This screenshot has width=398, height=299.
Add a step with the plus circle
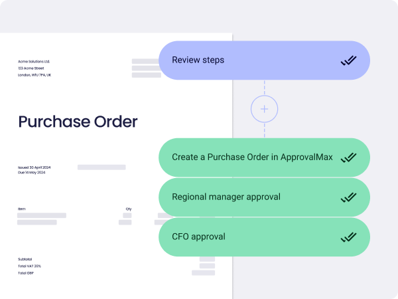point(264,109)
